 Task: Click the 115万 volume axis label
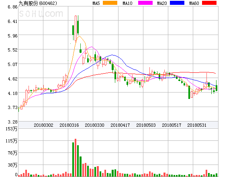click(12, 141)
